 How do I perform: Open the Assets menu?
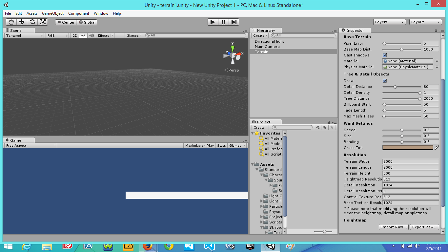tap(32, 13)
